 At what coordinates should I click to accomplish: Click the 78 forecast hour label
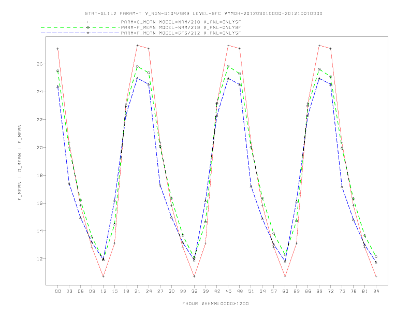click(354, 291)
